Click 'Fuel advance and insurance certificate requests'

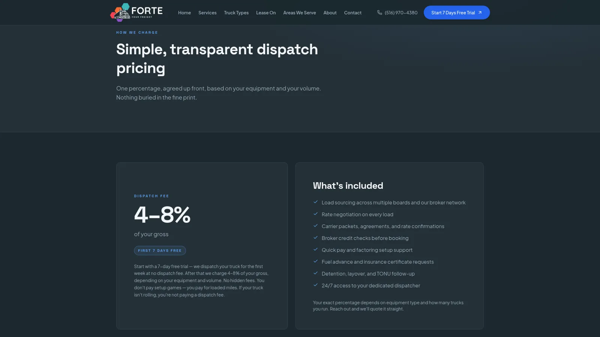(x=378, y=262)
